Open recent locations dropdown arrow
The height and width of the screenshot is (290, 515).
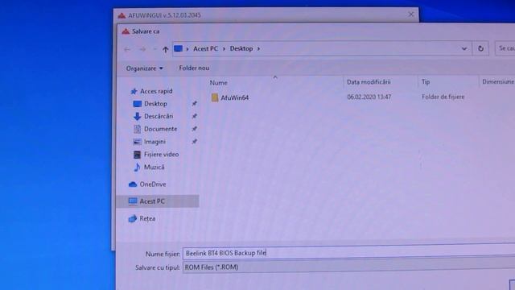click(154, 49)
